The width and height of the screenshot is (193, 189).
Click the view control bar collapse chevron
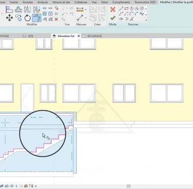[x=36, y=186]
